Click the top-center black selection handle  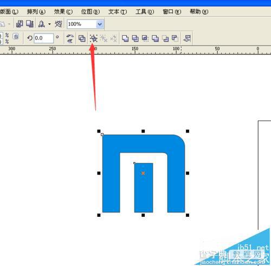pyautogui.click(x=143, y=131)
